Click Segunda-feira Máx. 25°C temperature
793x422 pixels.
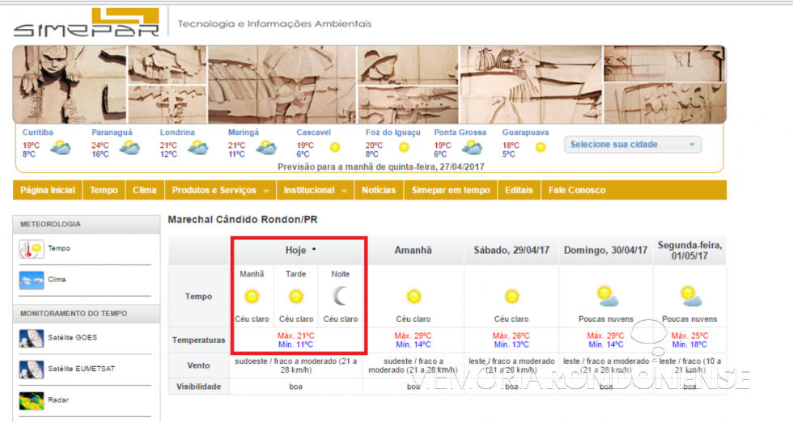689,335
